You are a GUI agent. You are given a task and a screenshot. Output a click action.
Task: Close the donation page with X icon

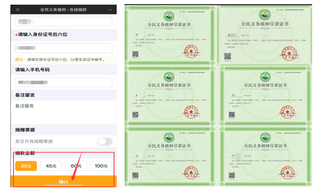click(18, 10)
